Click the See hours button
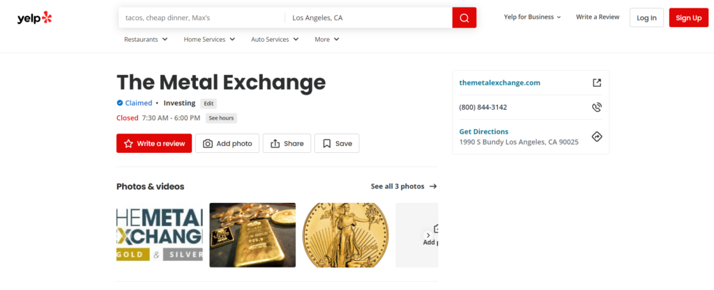Viewport: 714px width, 290px height. tap(221, 118)
